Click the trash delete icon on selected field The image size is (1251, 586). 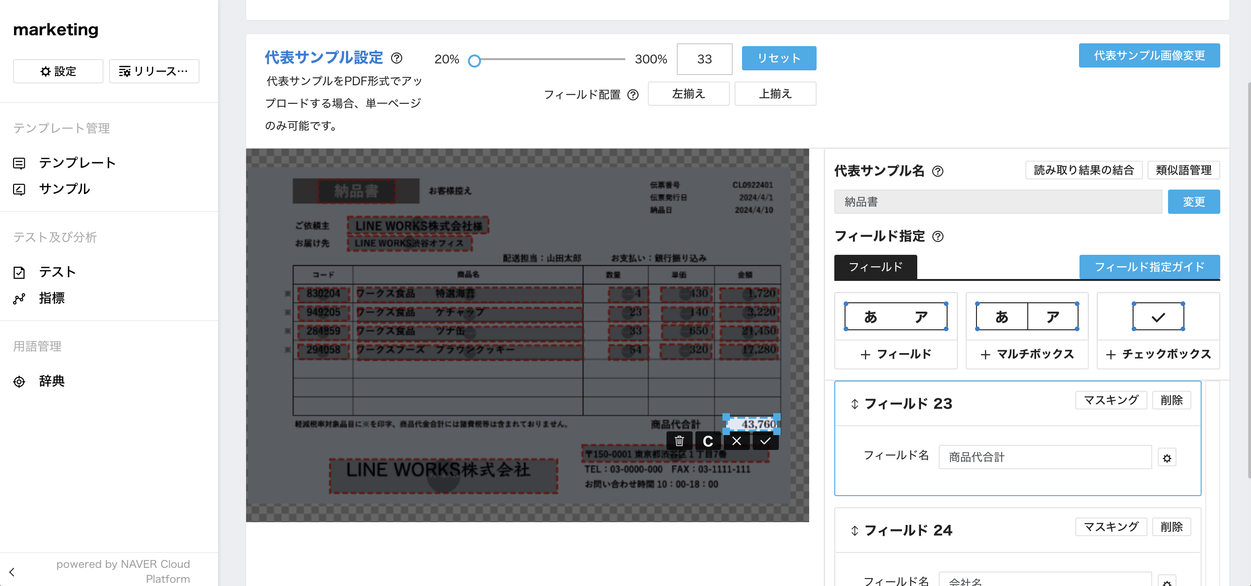click(x=679, y=441)
